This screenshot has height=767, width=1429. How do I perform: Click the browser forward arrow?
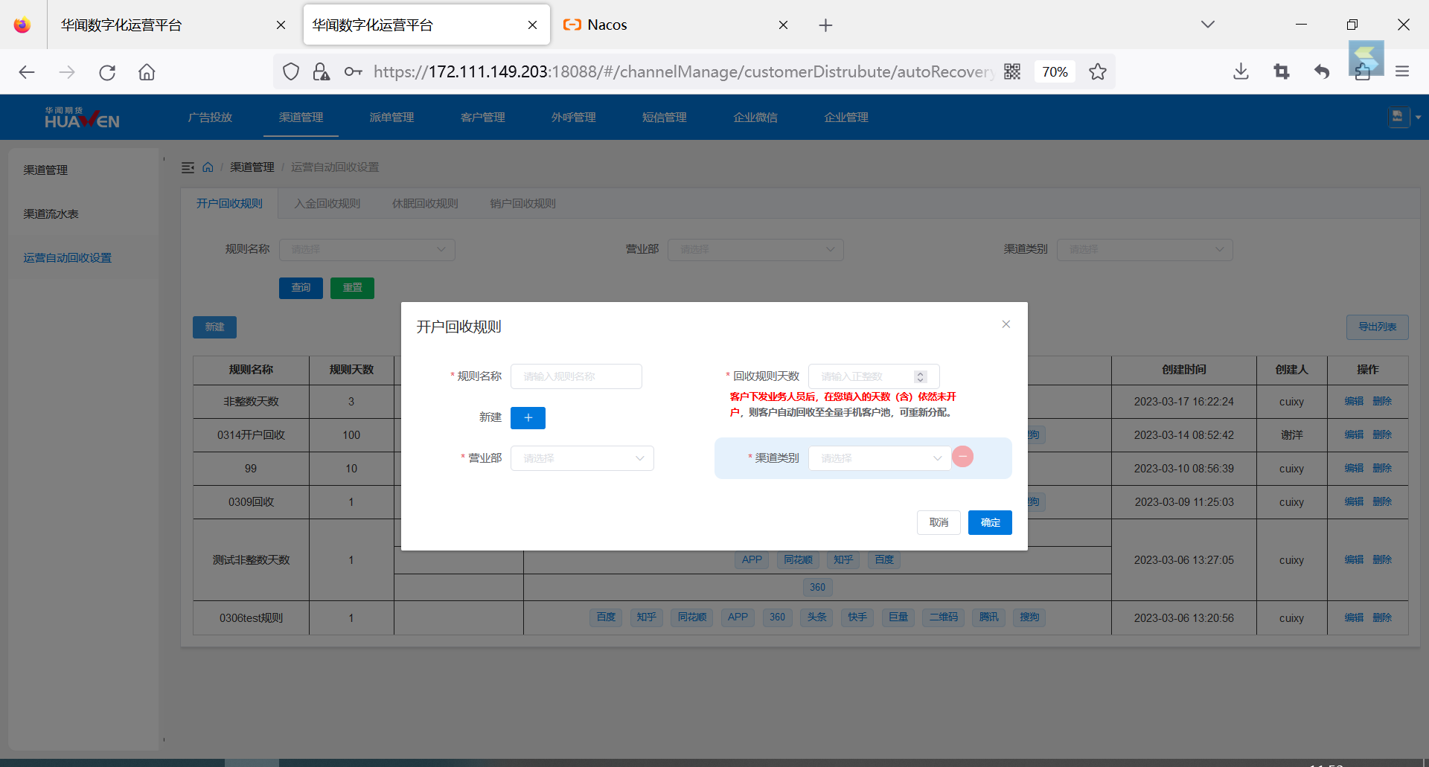point(67,72)
